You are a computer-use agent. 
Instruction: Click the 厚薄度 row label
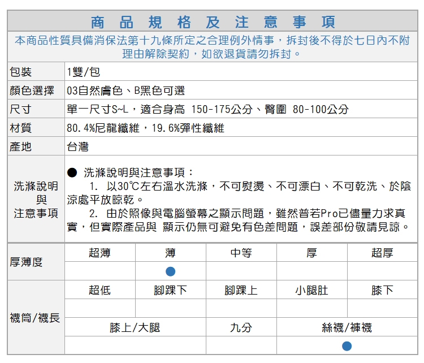coord(27,262)
